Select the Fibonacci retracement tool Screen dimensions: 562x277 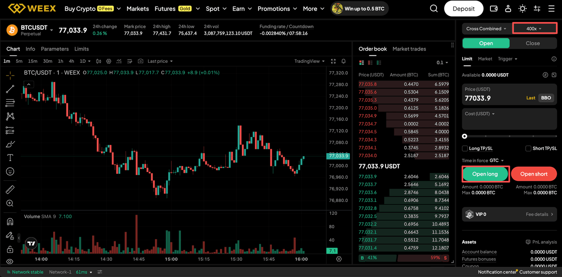click(x=10, y=103)
